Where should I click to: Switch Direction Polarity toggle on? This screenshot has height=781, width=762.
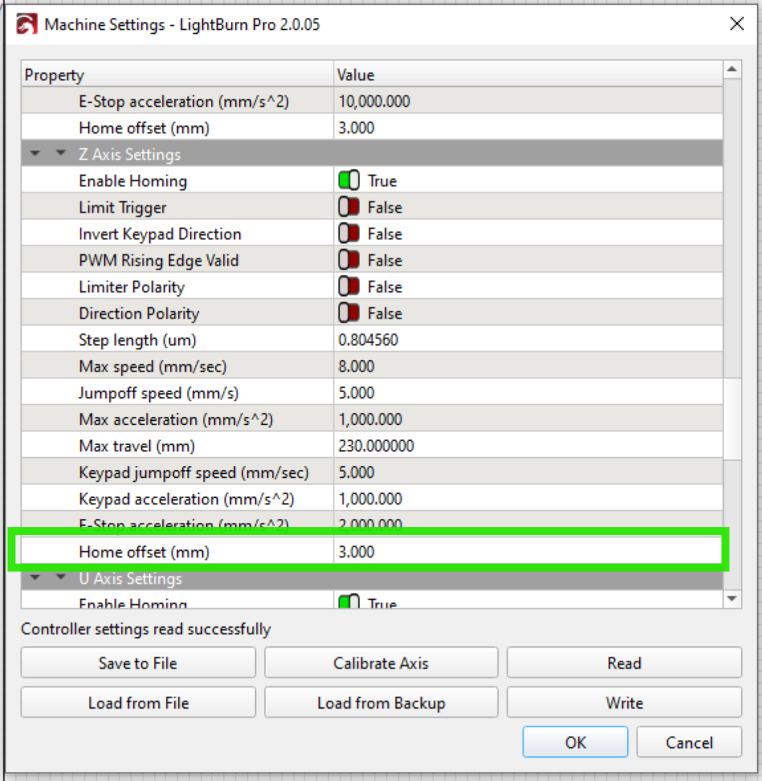point(349,313)
